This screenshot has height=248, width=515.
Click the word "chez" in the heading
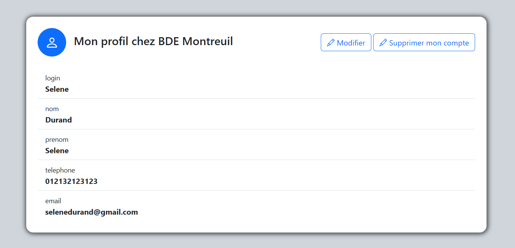click(143, 41)
